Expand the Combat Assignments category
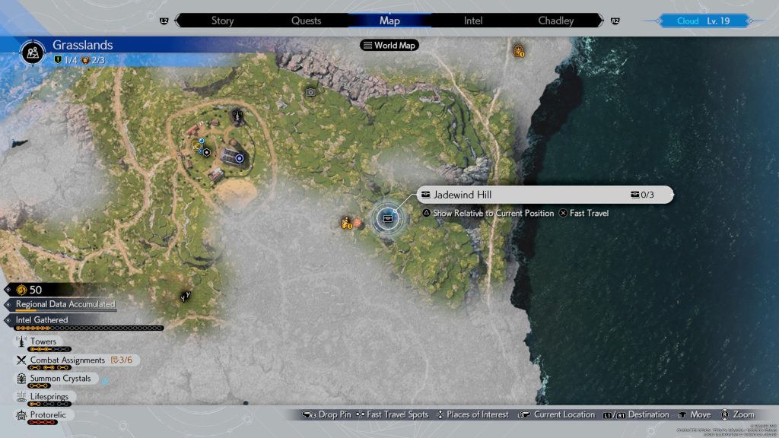 click(x=67, y=360)
